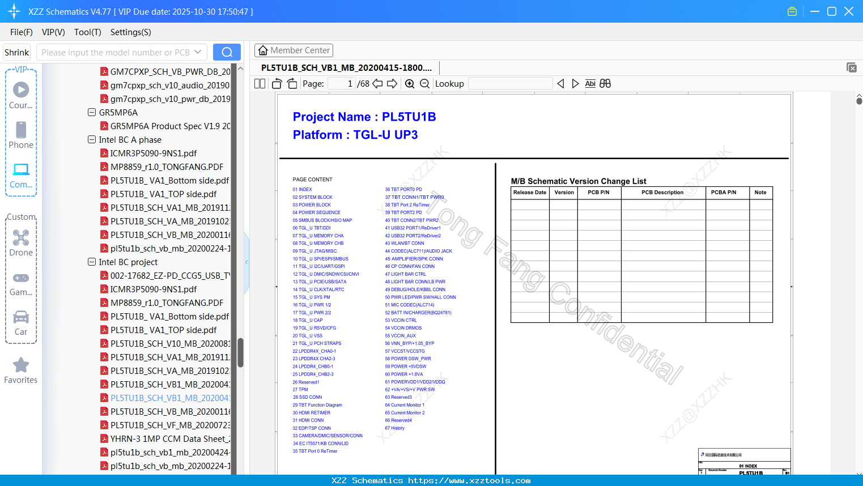863x486 pixels.
Task: Click the blue search button
Action: tap(227, 52)
